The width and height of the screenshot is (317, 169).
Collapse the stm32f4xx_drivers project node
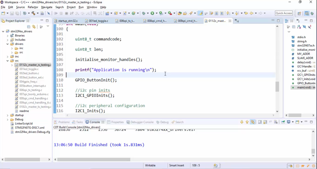3,31
